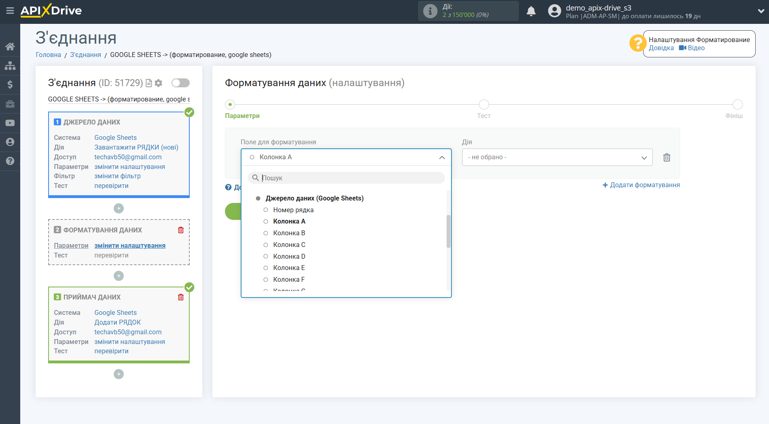769x424 pixels.
Task: Open the user profile sidebar icon
Action: point(10,142)
